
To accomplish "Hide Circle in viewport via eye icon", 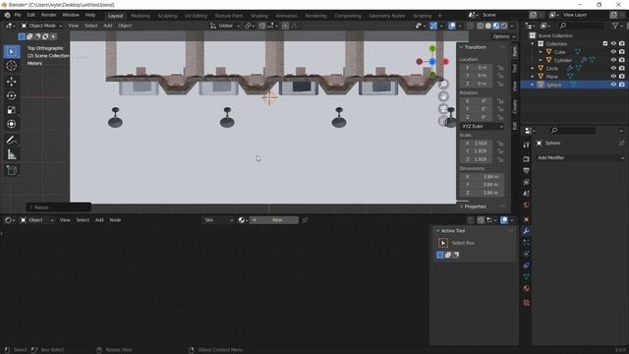I will (x=613, y=68).
